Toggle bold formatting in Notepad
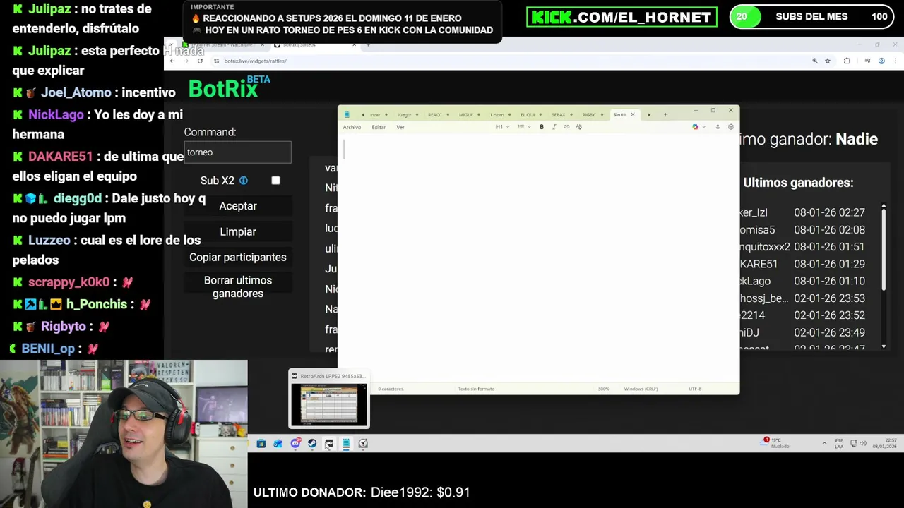This screenshot has height=508, width=904. click(542, 127)
